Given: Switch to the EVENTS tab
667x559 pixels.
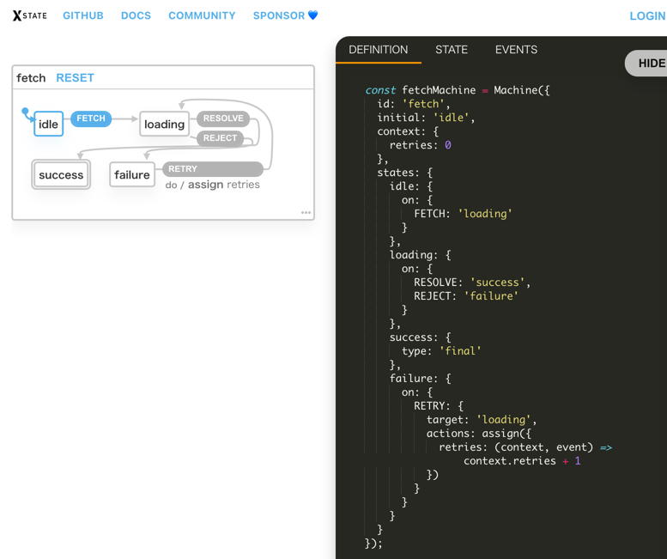Looking at the screenshot, I should click(516, 50).
